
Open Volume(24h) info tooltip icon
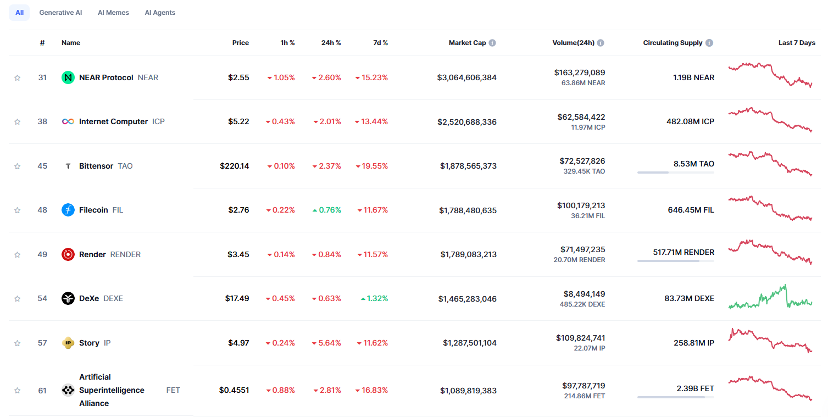coord(601,43)
